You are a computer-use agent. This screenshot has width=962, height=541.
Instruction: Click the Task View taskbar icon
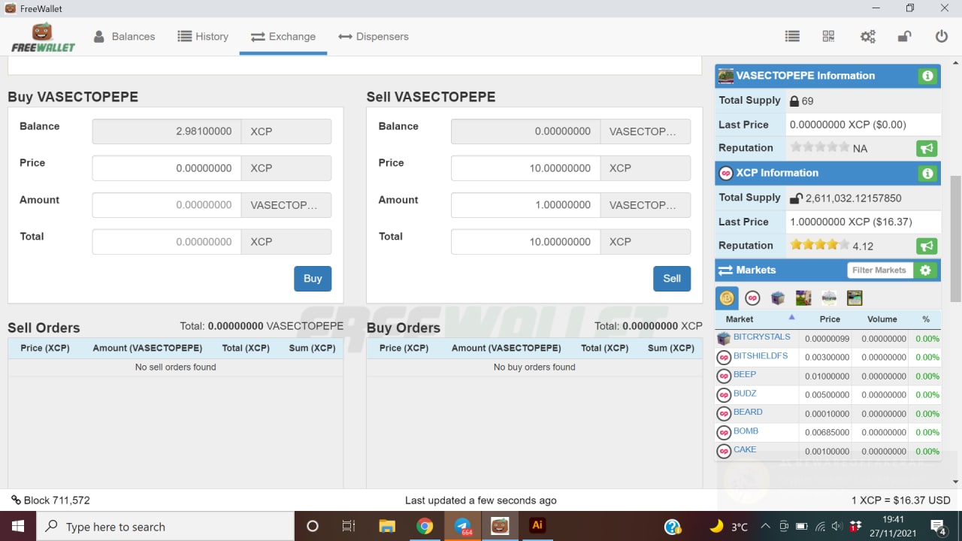pyautogui.click(x=349, y=526)
